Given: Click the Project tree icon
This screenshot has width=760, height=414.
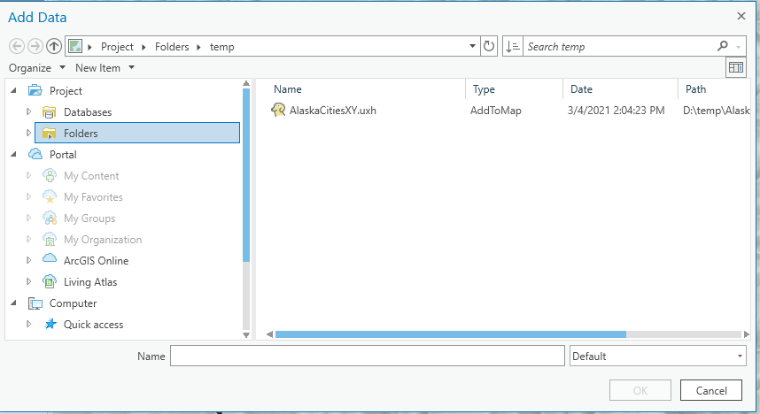Looking at the screenshot, I should (35, 90).
